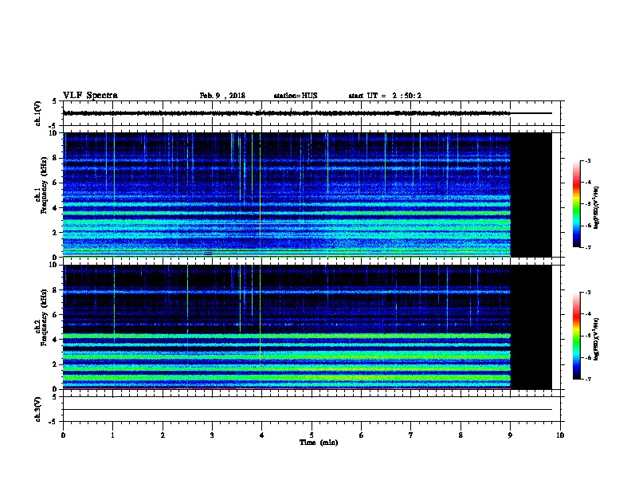Click the black no-data region in ch.1 spectrogram
Viewport: 631px width, 488px height.
(531, 195)
